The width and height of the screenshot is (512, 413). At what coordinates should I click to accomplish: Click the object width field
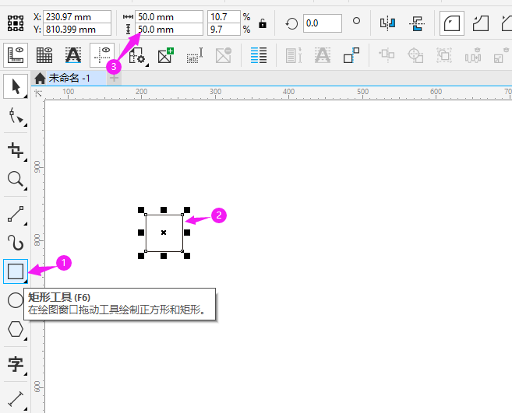tap(169, 16)
